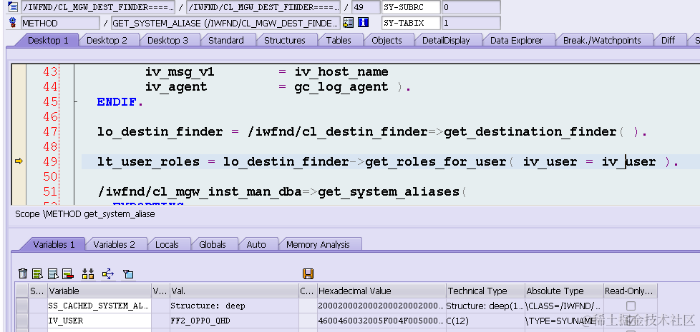Click gc_log_agent in line 44
This screenshot has width=700, height=332.
[x=341, y=87]
